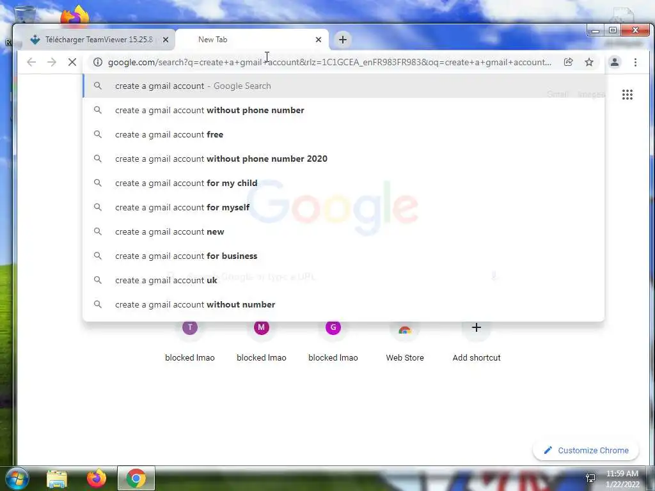
Task: Pick suggestion 'create a gmail account uk'
Action: pyautogui.click(x=343, y=280)
